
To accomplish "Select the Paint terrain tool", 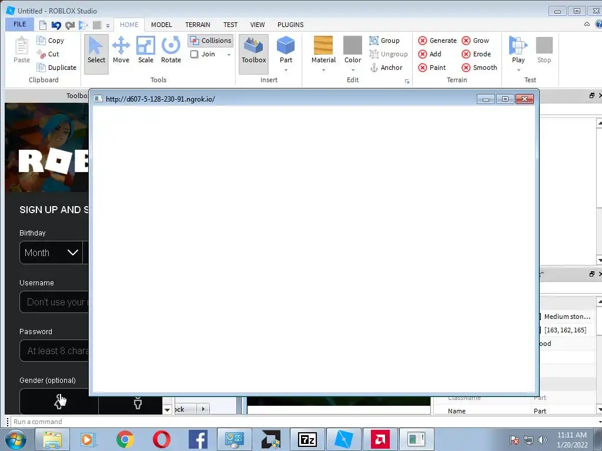I will [432, 68].
